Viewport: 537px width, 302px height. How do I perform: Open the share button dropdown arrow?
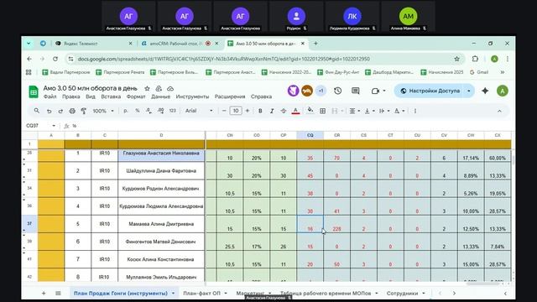tap(469, 91)
